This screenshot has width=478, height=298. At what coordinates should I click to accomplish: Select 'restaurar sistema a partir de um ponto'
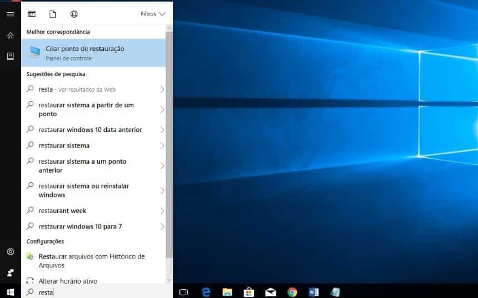point(93,109)
